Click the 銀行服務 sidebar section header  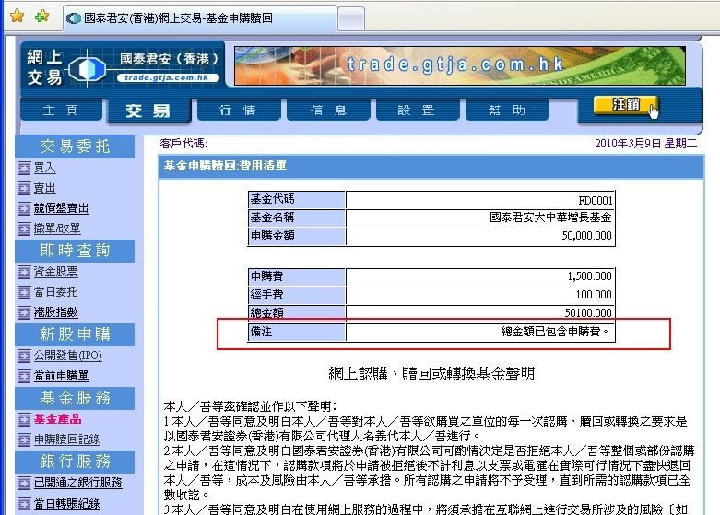click(x=75, y=462)
